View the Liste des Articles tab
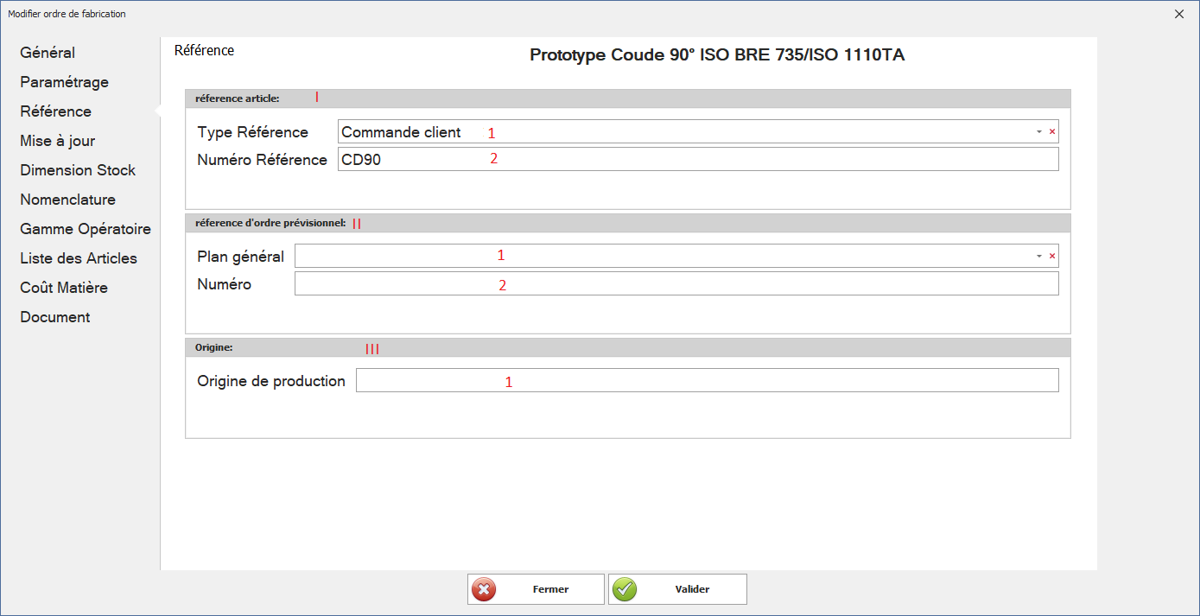Viewport: 1200px width, 616px height. tap(79, 258)
